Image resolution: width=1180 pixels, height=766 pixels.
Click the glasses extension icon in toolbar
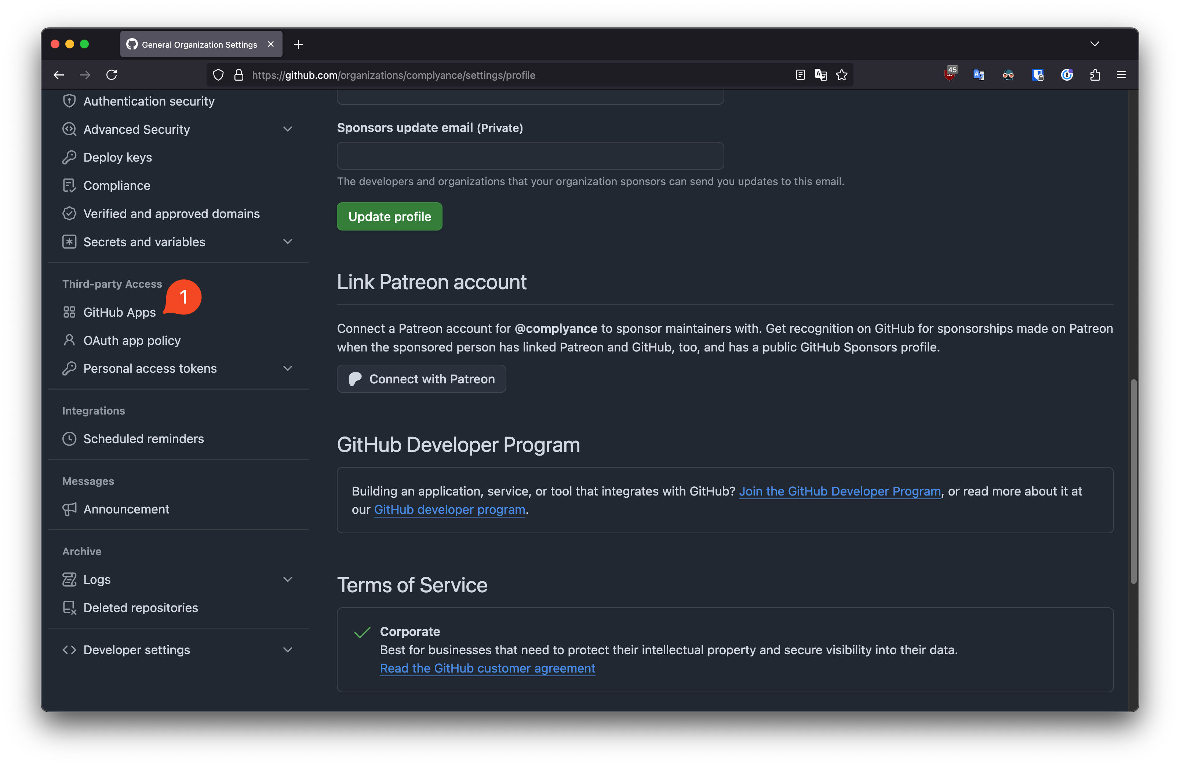click(1008, 75)
